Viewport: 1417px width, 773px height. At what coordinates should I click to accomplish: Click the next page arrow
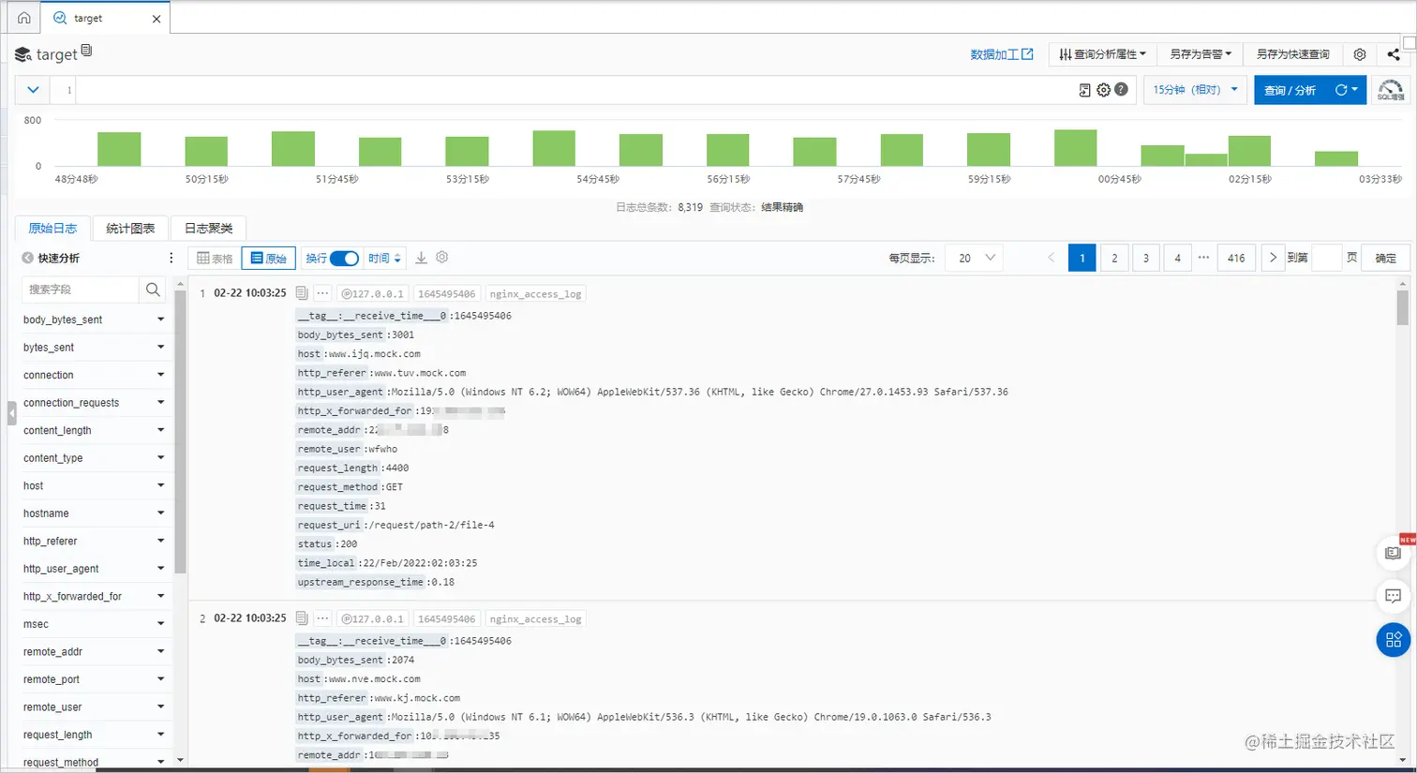(1273, 258)
